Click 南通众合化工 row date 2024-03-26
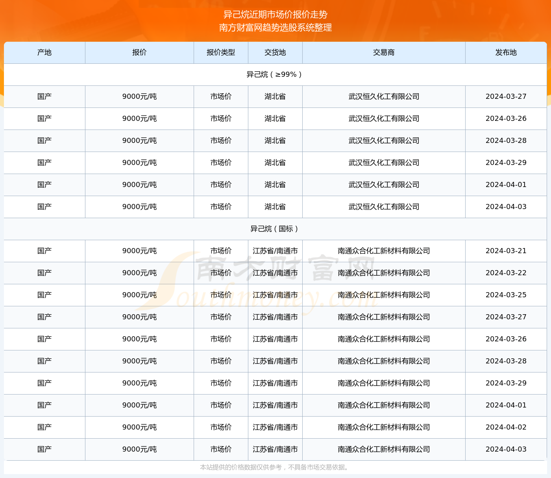The width and height of the screenshot is (551, 478). [506, 339]
